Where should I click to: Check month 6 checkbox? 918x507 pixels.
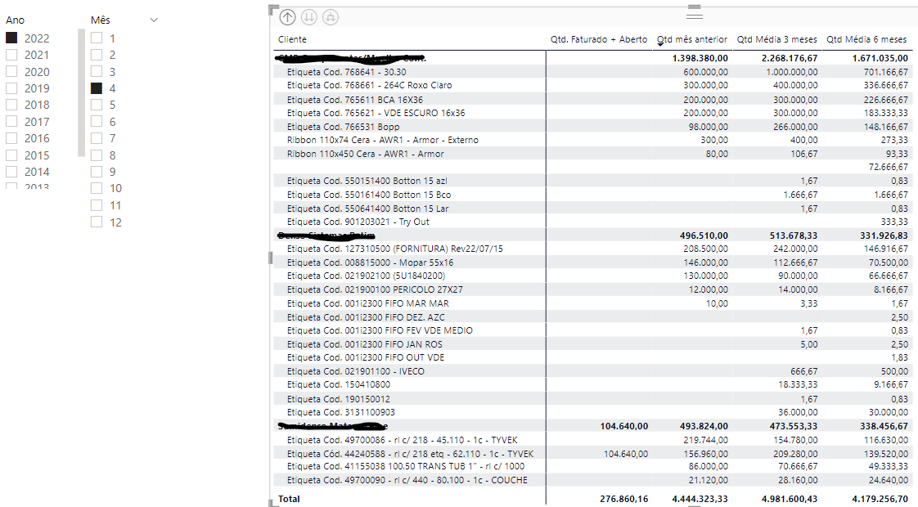tap(97, 121)
